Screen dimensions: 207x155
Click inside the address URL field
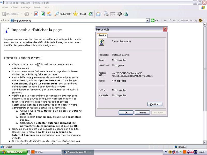(x=78, y=20)
